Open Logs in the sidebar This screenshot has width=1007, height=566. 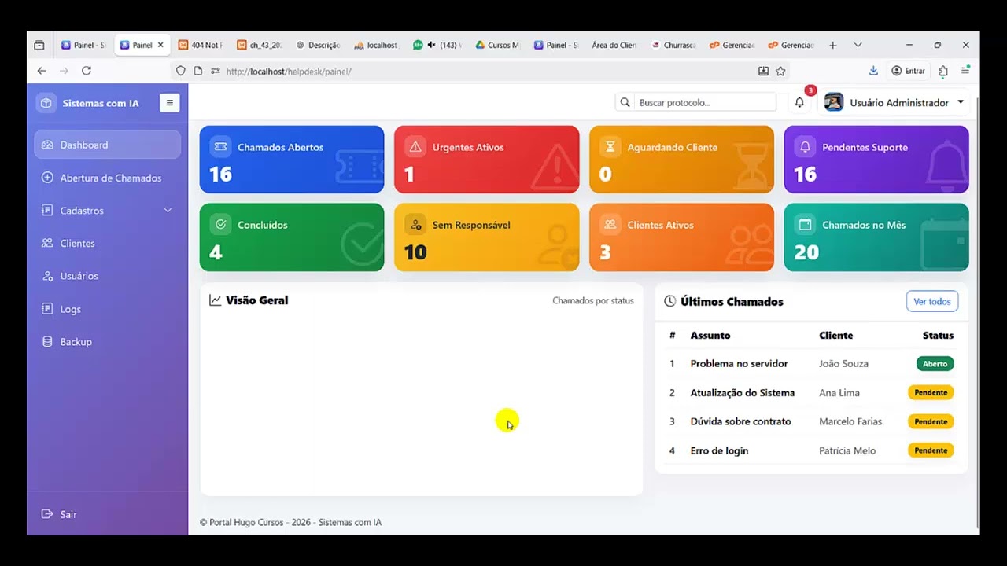click(108, 309)
